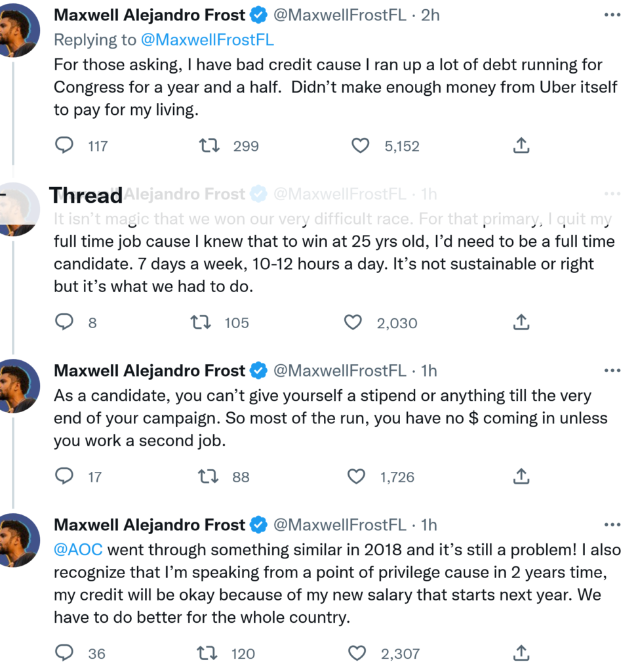Reply to the full time candidate tweet
Image resolution: width=638 pixels, height=672 pixels.
coord(64,322)
